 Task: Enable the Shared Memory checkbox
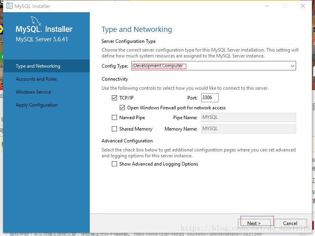114,129
